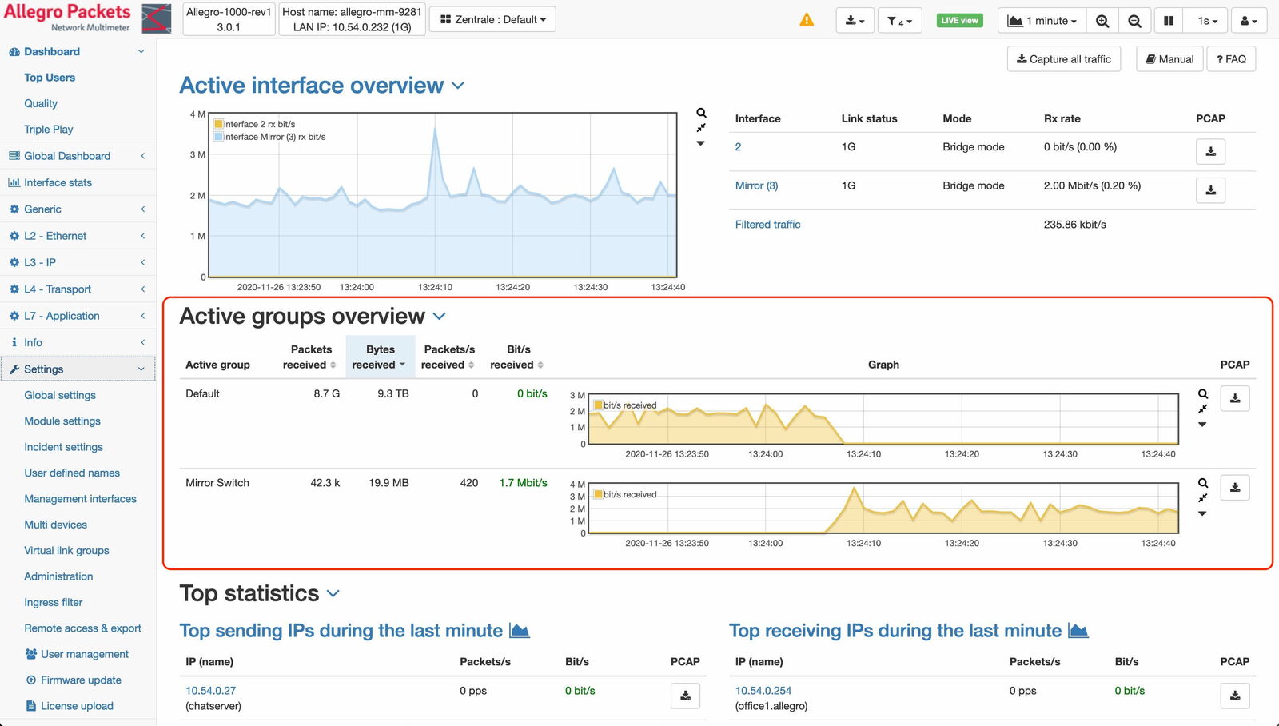Open the Zentrale : Default dropdown
The height and width of the screenshot is (726, 1279).
point(493,19)
